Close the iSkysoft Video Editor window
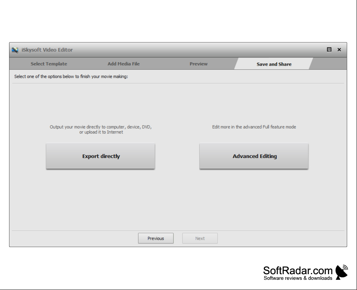Image resolution: width=357 pixels, height=290 pixels. [339, 49]
